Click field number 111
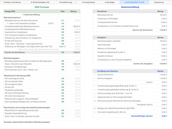Screen dimensions: 172x129 (63, 21)
